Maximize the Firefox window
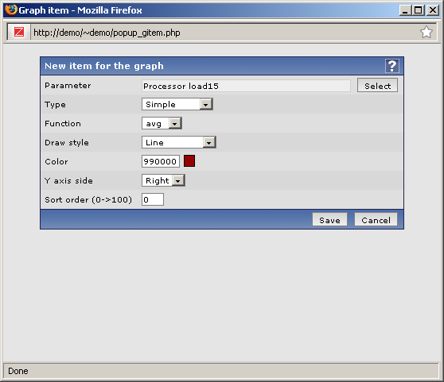The height and width of the screenshot is (382, 444). pos(419,10)
